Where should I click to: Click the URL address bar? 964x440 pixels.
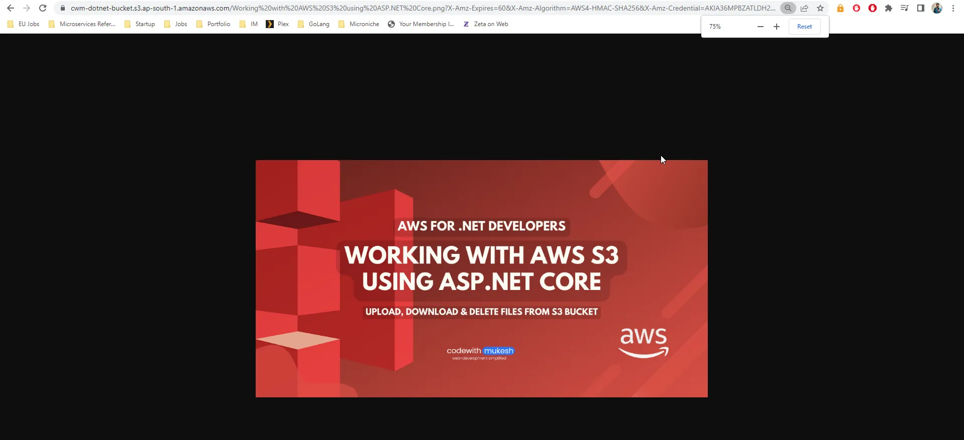tap(422, 8)
